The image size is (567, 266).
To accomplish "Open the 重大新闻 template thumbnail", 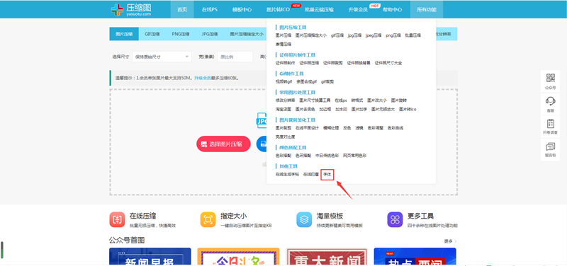I will 327,257.
